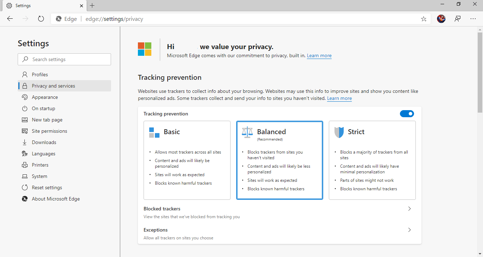The width and height of the screenshot is (483, 257).
Task: Click the magnifier icon in Search settings
Action: tap(25, 59)
